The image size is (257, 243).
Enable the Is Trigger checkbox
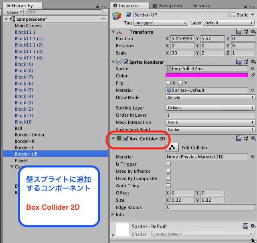pyautogui.click(x=168, y=164)
